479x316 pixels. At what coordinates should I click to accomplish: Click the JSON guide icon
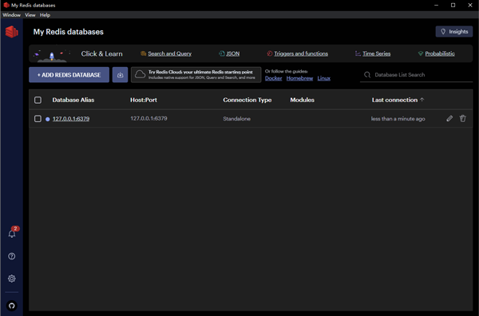point(221,53)
